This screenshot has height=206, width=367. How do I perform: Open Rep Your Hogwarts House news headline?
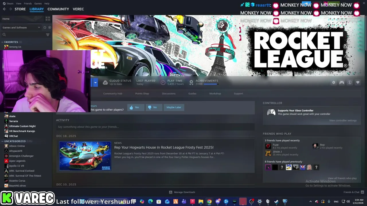164,147
